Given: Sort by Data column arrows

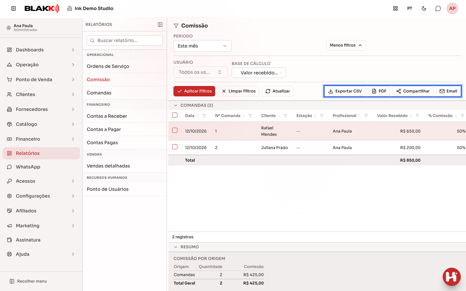Looking at the screenshot, I should click(x=198, y=116).
